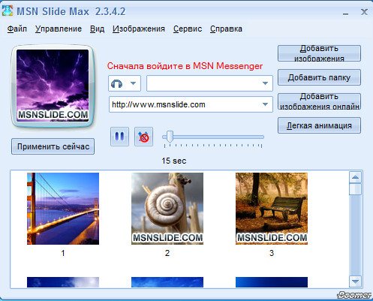Click the Добавить изображения онлайн button
This screenshot has width=373, height=301.
coord(319,101)
